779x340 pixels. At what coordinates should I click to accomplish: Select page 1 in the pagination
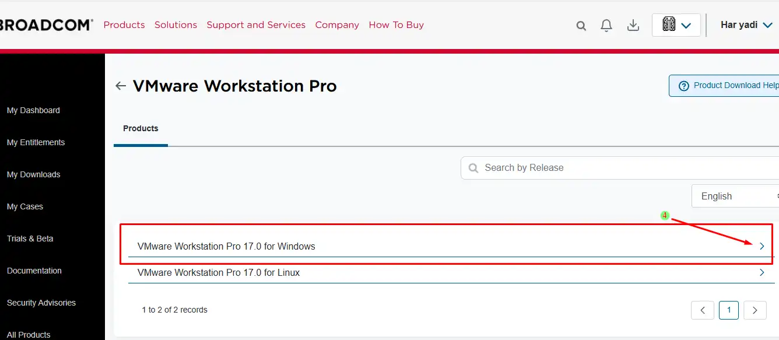(x=729, y=310)
